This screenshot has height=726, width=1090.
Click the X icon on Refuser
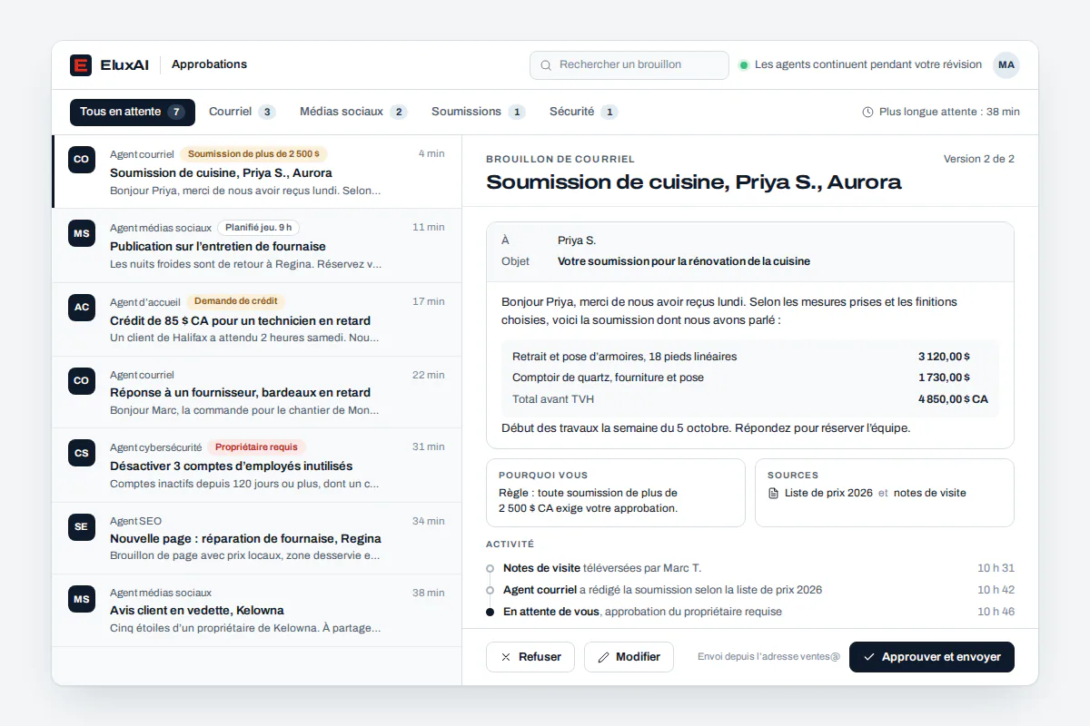pos(506,657)
